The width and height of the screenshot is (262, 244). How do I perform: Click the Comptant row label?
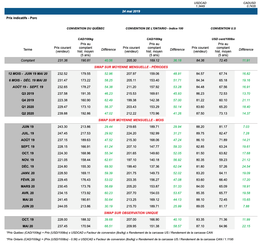pos(28,60)
